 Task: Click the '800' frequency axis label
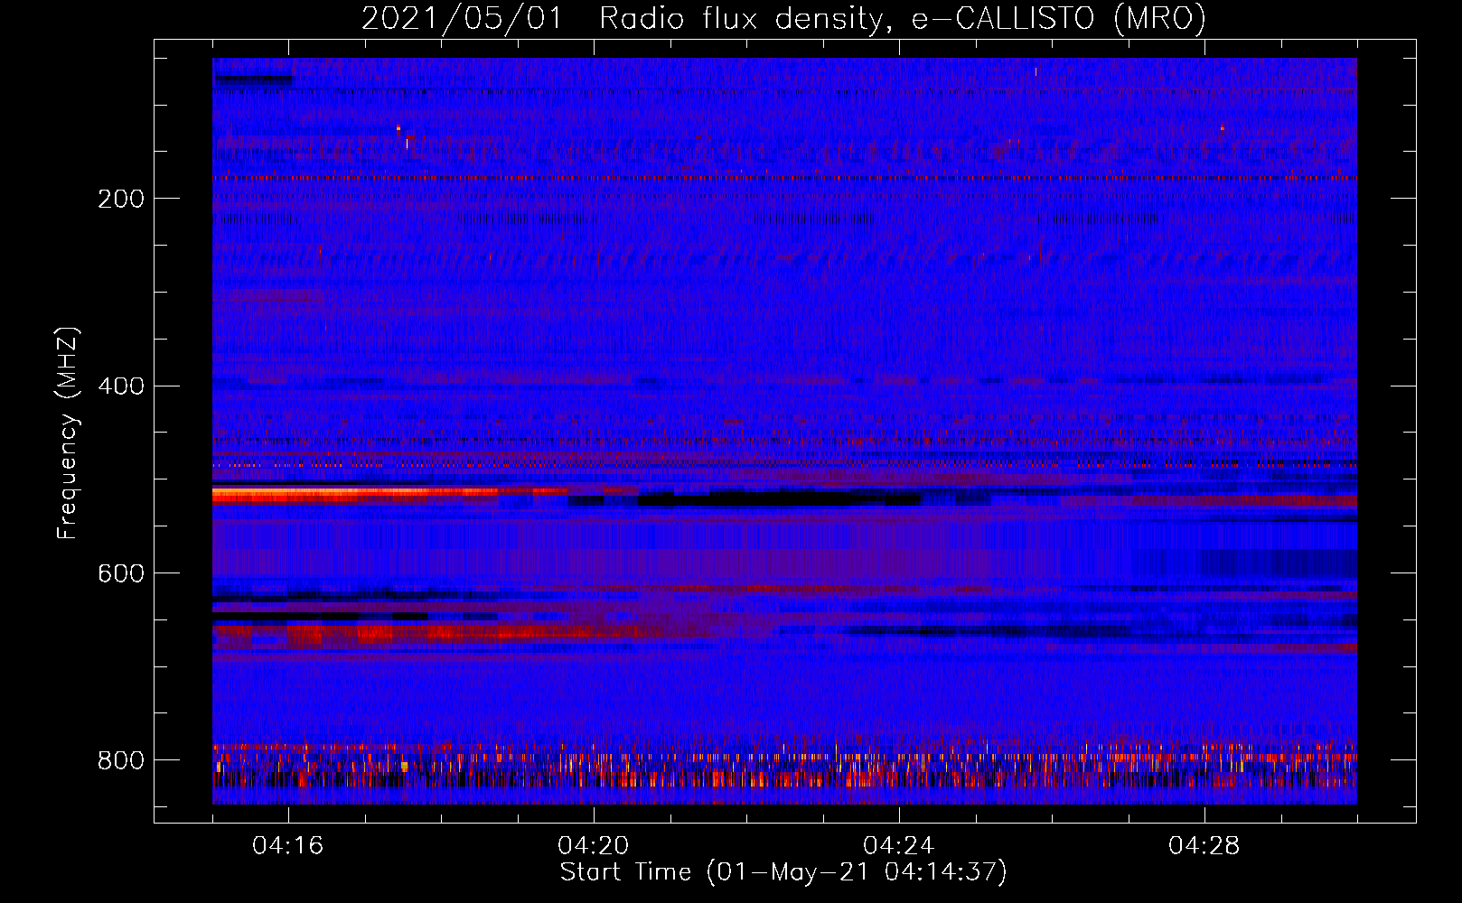pyautogui.click(x=120, y=760)
